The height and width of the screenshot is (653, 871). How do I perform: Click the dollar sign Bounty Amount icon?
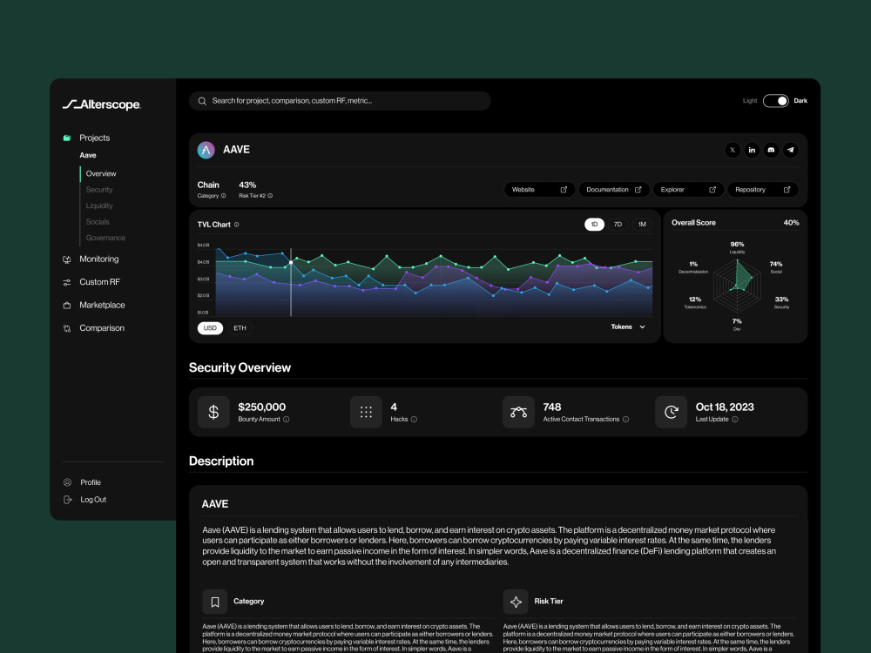[213, 412]
